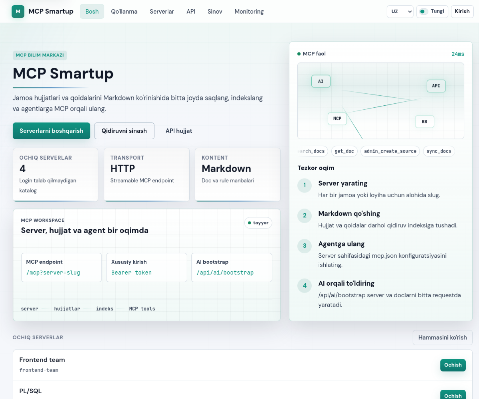Click the Markdown qo'shing step title

349,213
